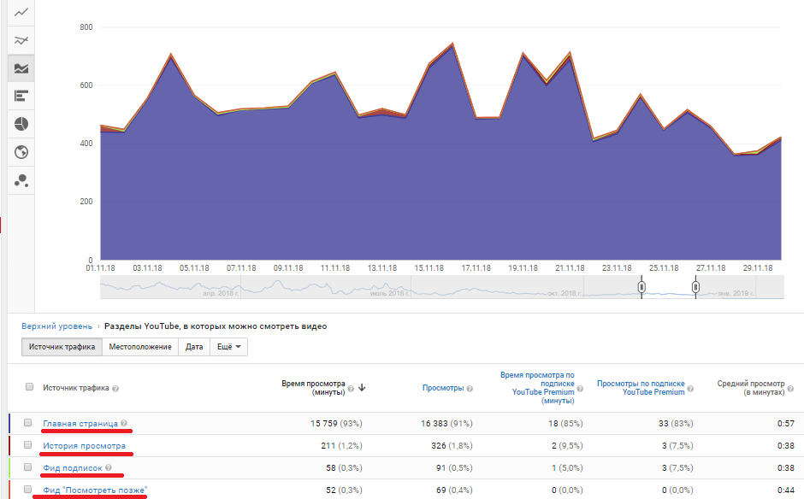The image size is (804, 499).
Task: Click the right handle of date range slider
Action: (x=695, y=287)
